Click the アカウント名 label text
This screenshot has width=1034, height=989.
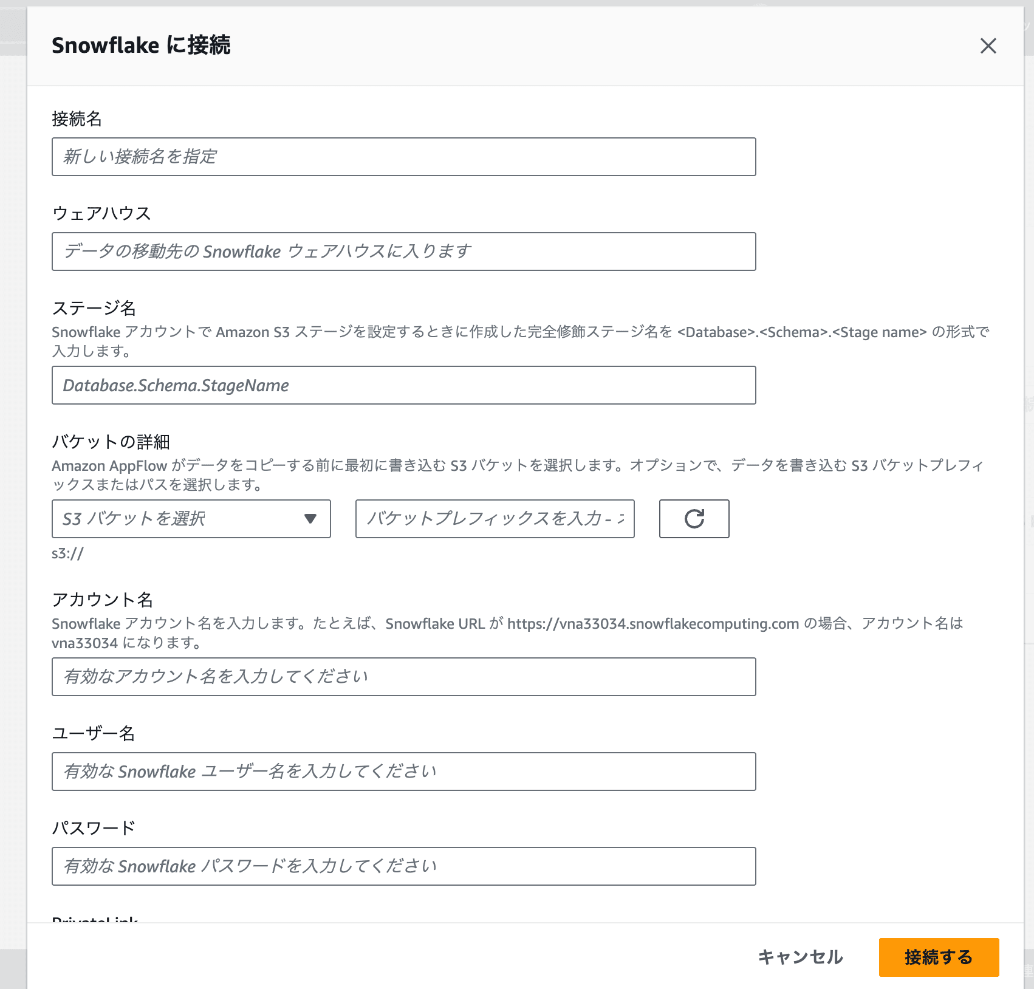103,600
